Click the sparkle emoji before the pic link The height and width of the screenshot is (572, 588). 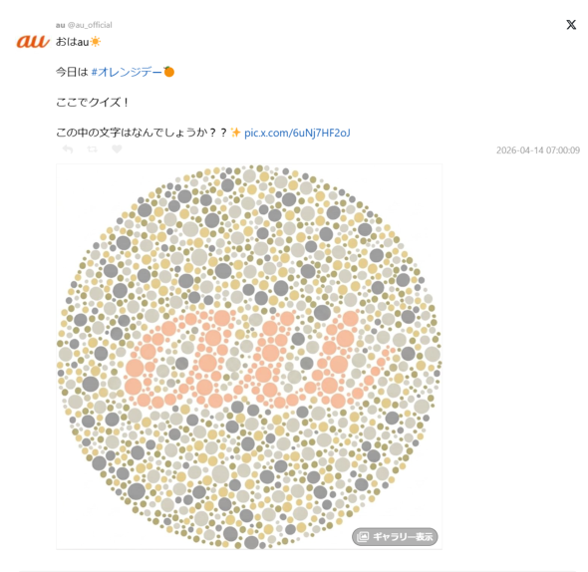click(x=235, y=132)
